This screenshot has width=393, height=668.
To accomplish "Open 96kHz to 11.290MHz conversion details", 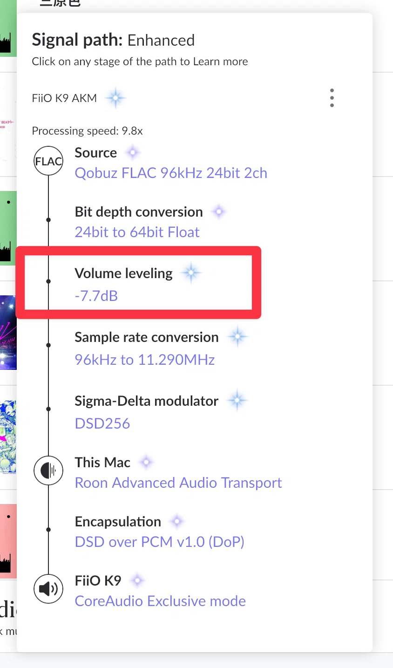I will (145, 360).
